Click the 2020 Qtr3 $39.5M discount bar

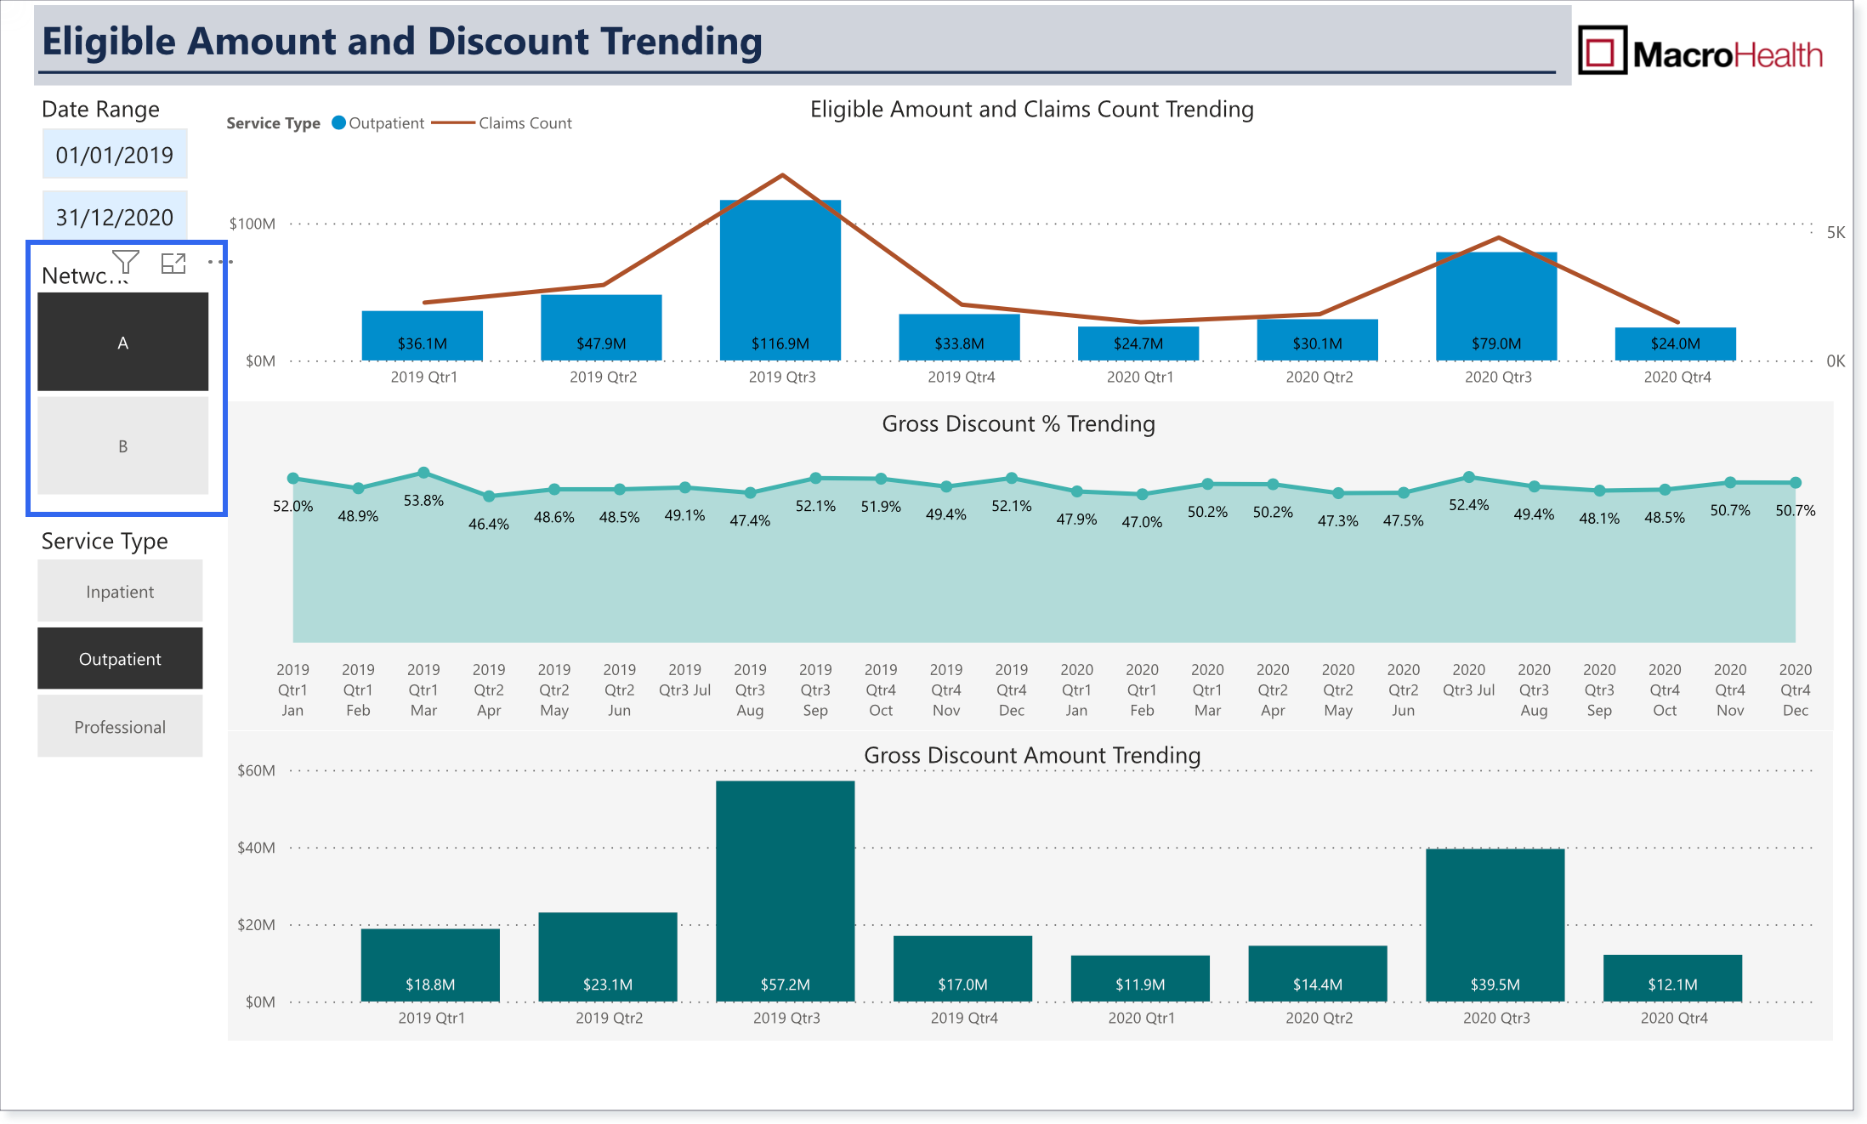click(1495, 925)
